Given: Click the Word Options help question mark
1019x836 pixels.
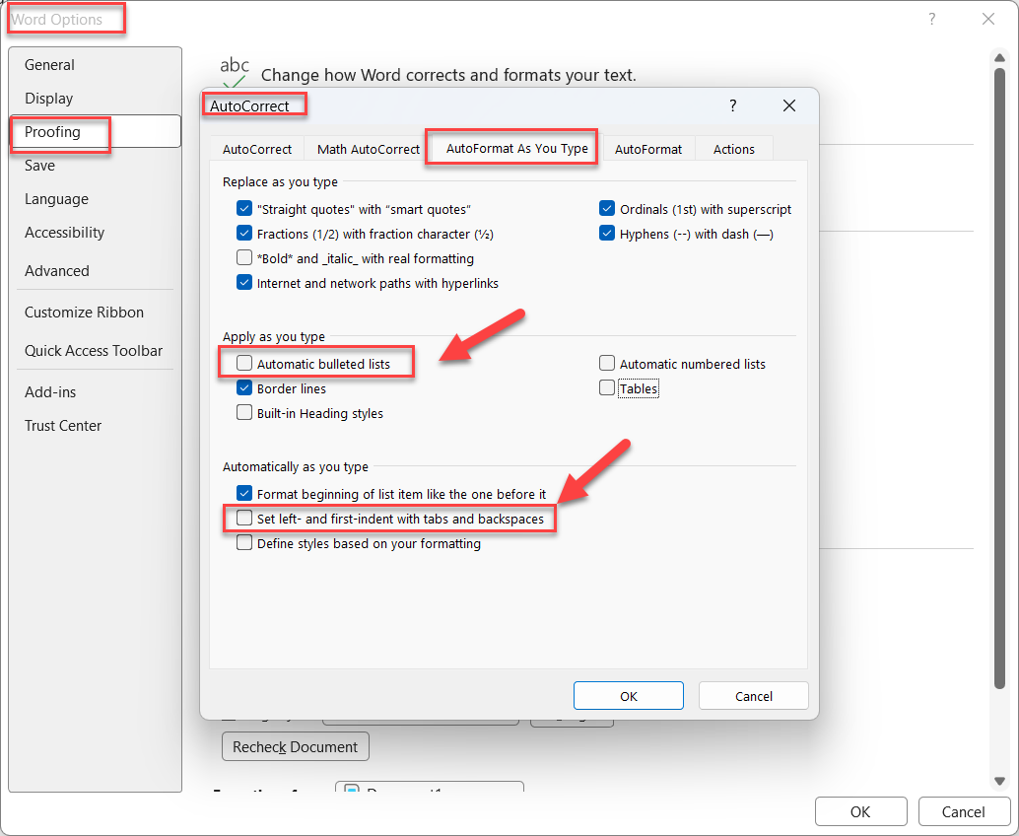Looking at the screenshot, I should coord(932,19).
